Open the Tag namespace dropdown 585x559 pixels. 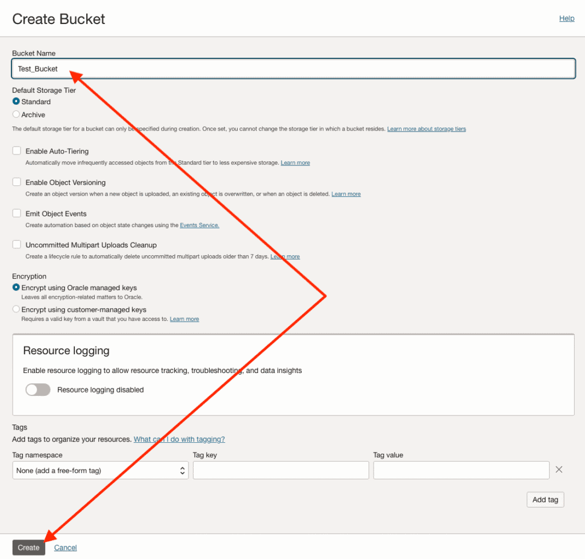point(100,470)
